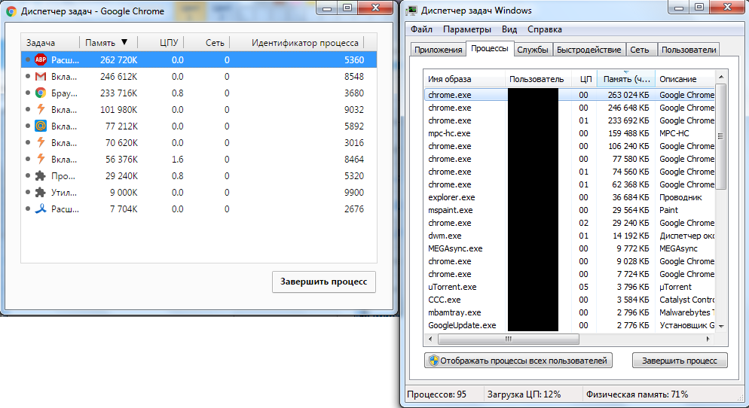
Task: Click the Сеть column header in Chrome task manager
Action: click(206, 42)
